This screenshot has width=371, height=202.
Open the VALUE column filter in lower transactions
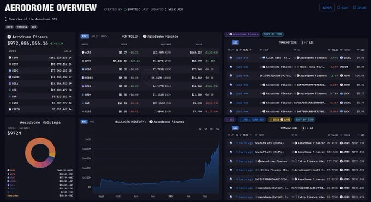pyautogui.click(x=329, y=135)
